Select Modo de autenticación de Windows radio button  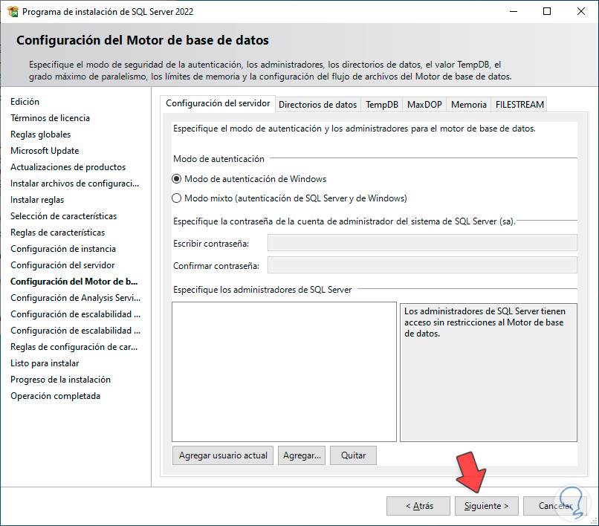tap(176, 179)
